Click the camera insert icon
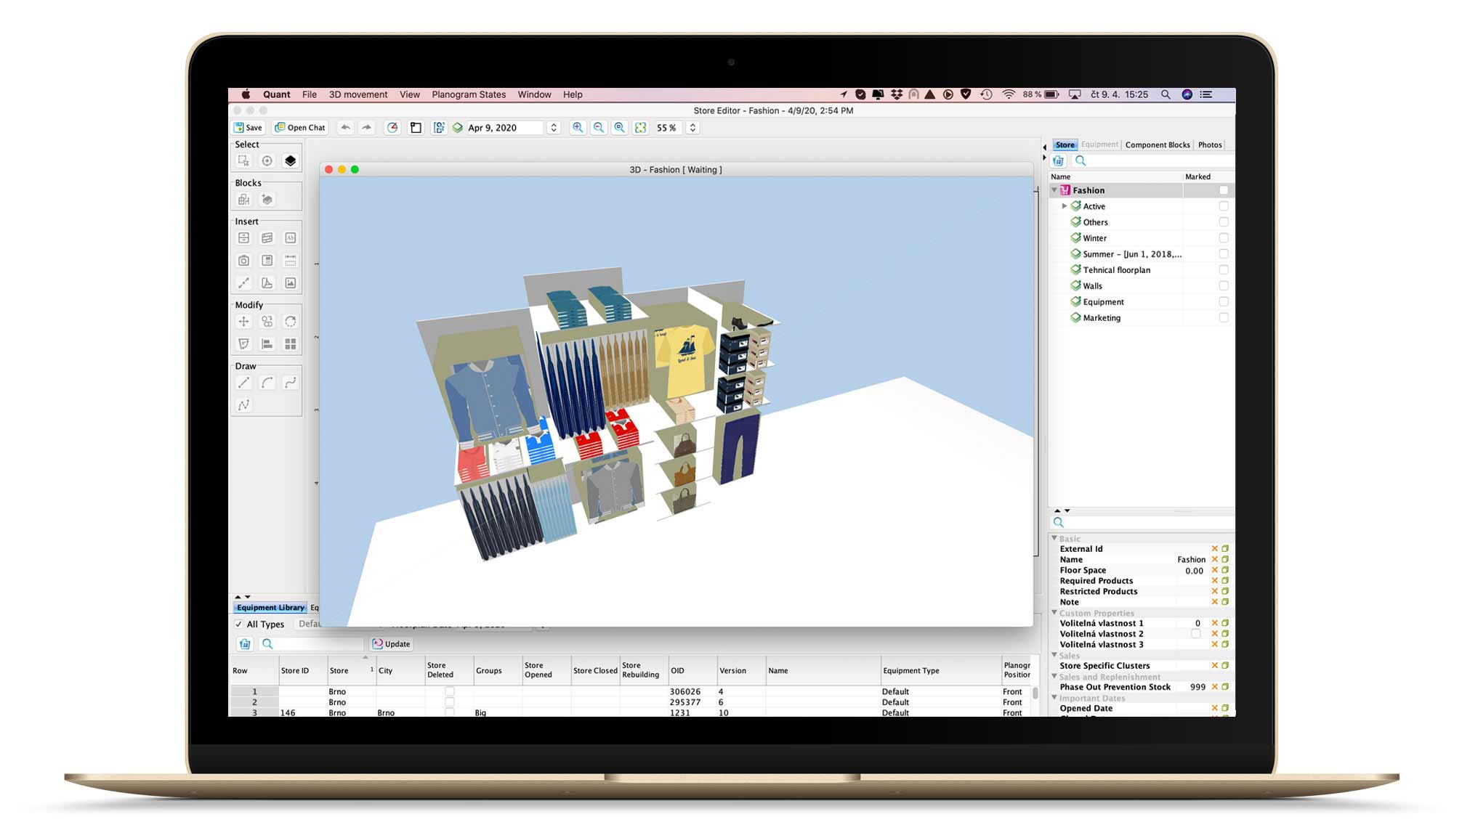 coord(243,260)
